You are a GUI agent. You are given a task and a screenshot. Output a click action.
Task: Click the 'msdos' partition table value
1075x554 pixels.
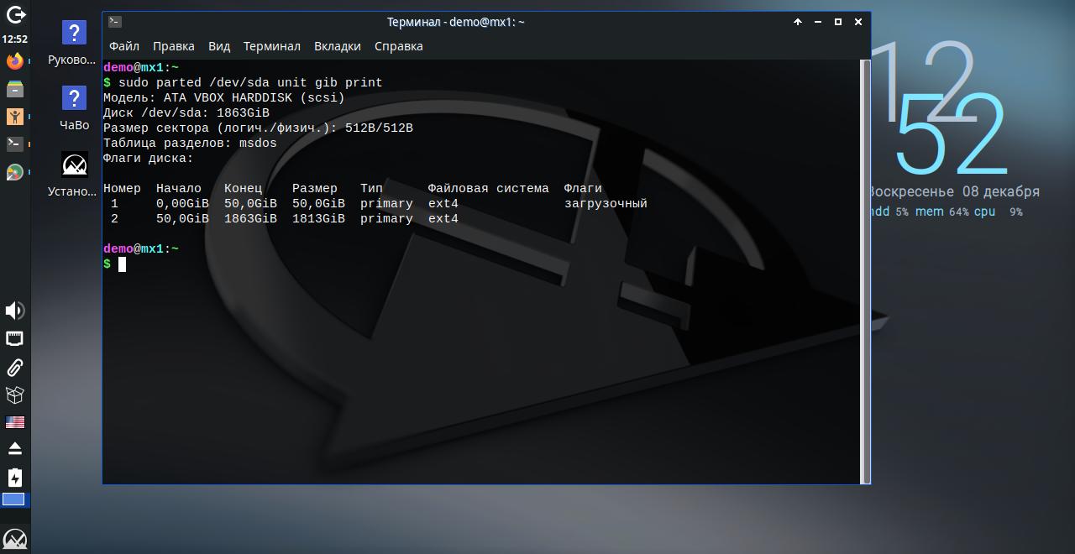[258, 143]
